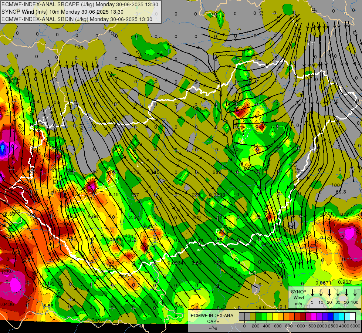Click the 100 m/s wind arrow in legend
The height and width of the screenshot is (333, 362).
coord(355,293)
